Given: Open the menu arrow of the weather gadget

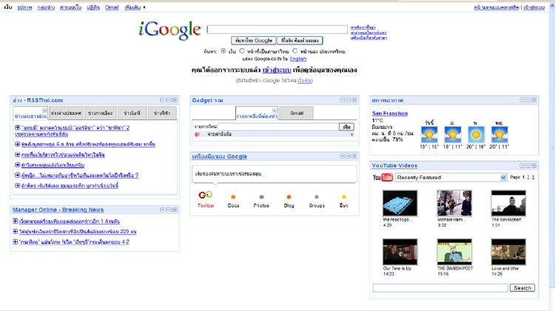Looking at the screenshot, I should click(522, 100).
